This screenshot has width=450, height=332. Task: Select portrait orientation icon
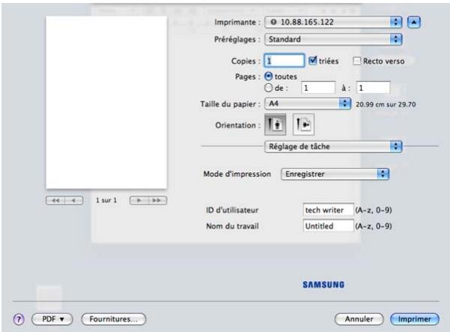tap(275, 124)
